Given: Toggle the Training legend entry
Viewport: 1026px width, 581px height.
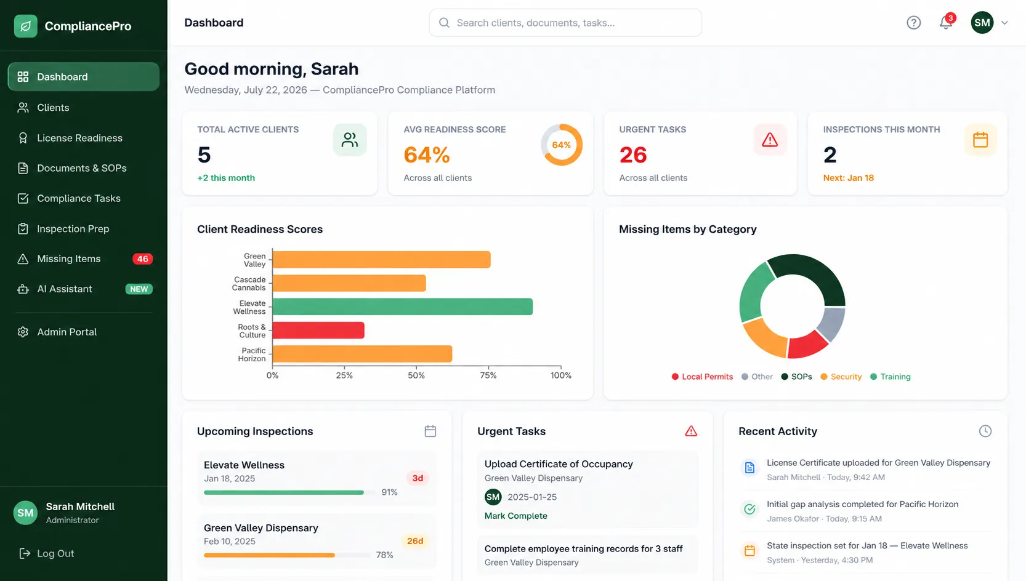Looking at the screenshot, I should (x=890, y=377).
